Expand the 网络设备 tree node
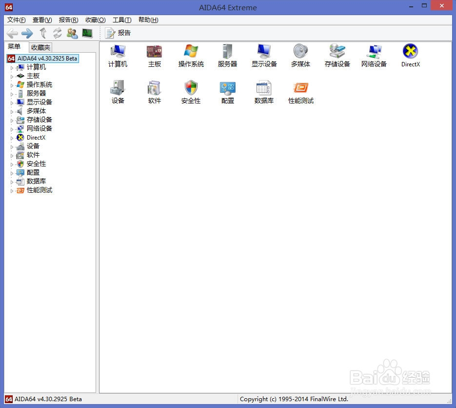This screenshot has height=408, width=456. tap(12, 129)
